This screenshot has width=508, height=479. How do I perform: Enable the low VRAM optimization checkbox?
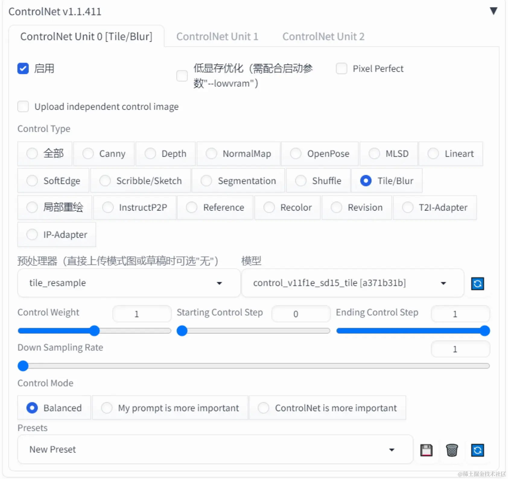pos(182,76)
